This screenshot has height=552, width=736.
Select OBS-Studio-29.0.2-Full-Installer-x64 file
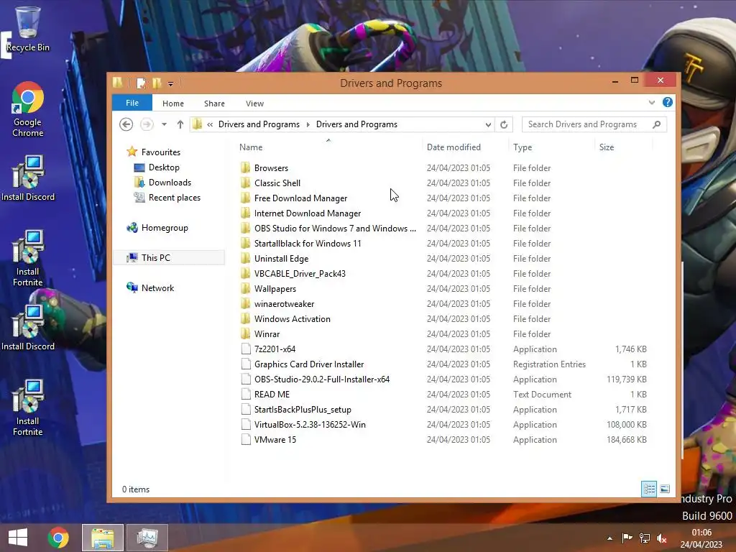tap(321, 379)
